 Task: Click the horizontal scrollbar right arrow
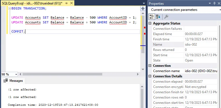pos(138,74)
